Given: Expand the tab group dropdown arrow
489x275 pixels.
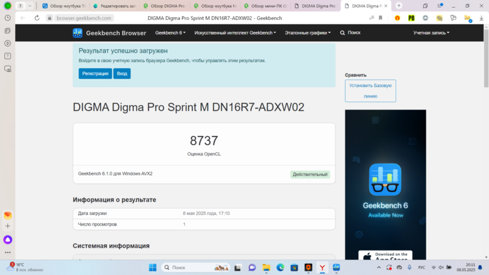Looking at the screenshot, I should 29,6.
